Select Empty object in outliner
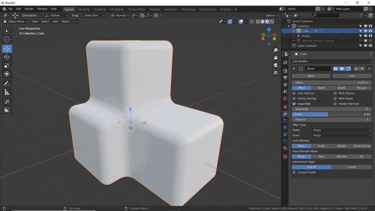Viewport: 375px width, 211px height. [306, 36]
